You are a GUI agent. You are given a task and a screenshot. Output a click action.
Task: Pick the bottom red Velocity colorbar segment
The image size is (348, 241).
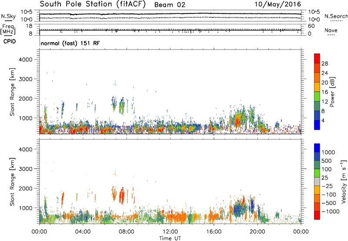[317, 215]
